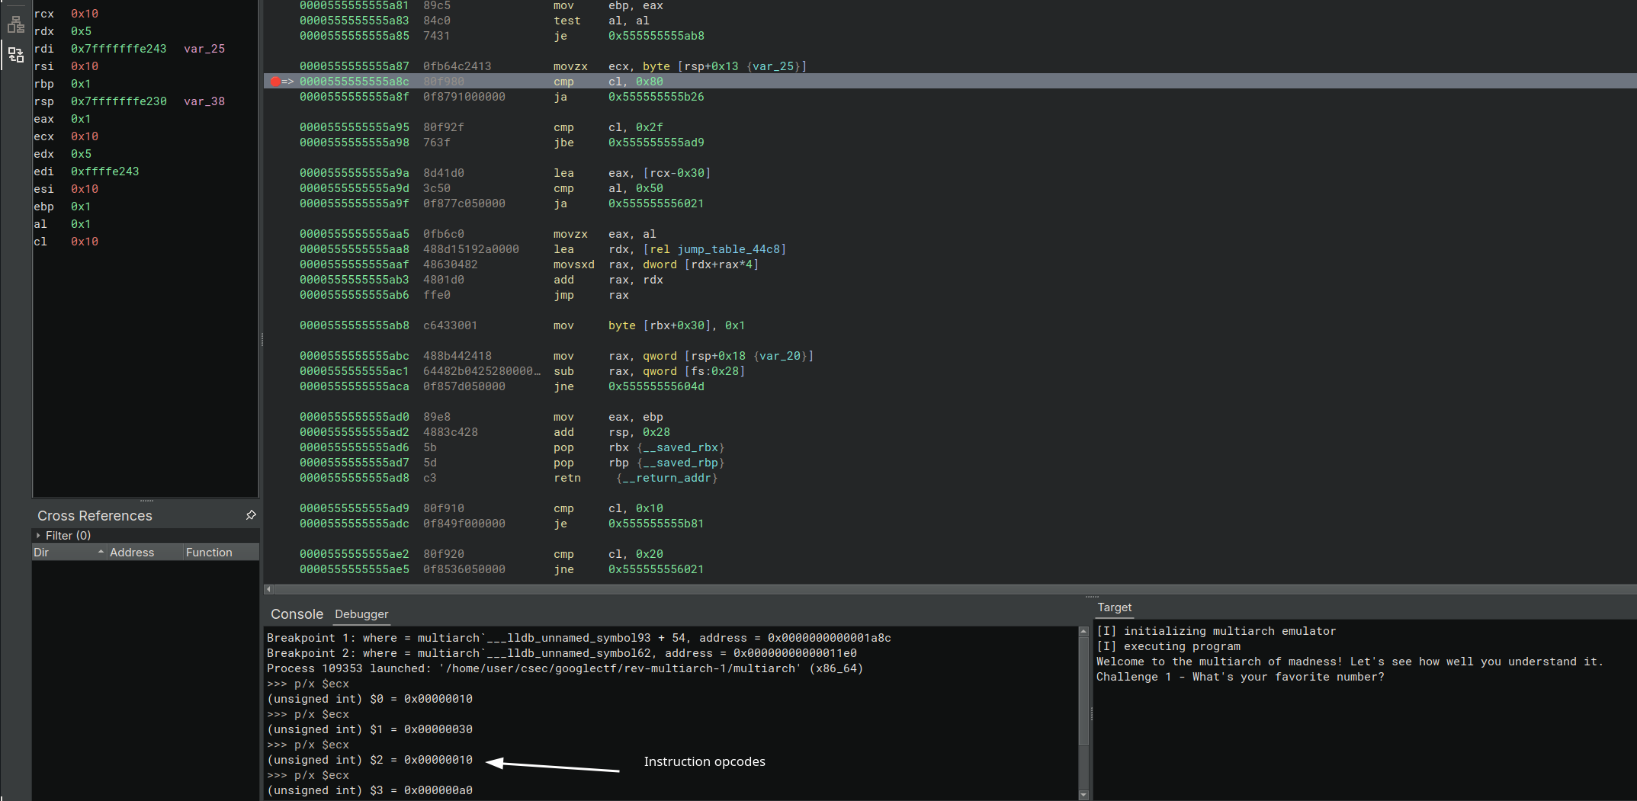Select the rcx register value 0x10

click(85, 14)
